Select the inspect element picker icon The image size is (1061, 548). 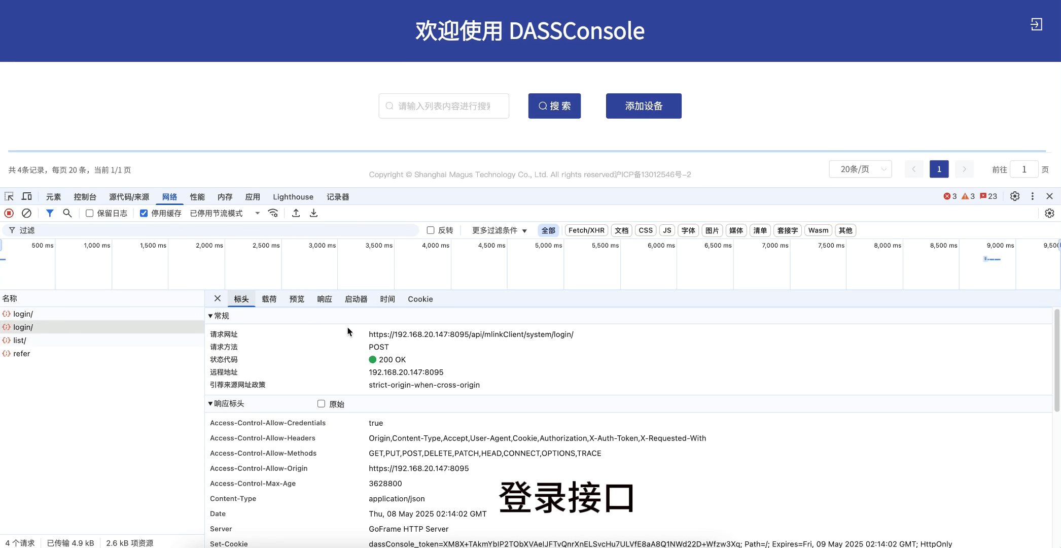click(x=9, y=196)
